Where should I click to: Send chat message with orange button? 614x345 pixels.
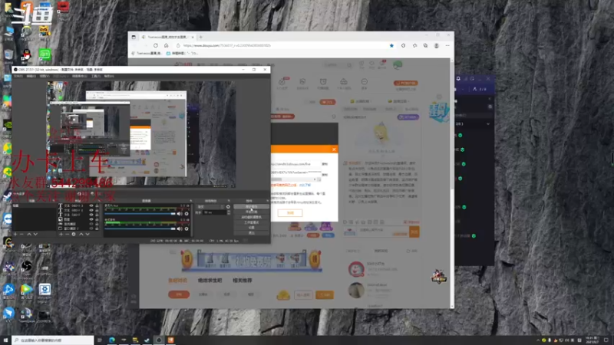pos(414,232)
